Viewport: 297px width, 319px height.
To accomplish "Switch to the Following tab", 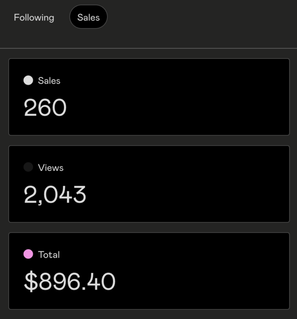I will coord(34,18).
